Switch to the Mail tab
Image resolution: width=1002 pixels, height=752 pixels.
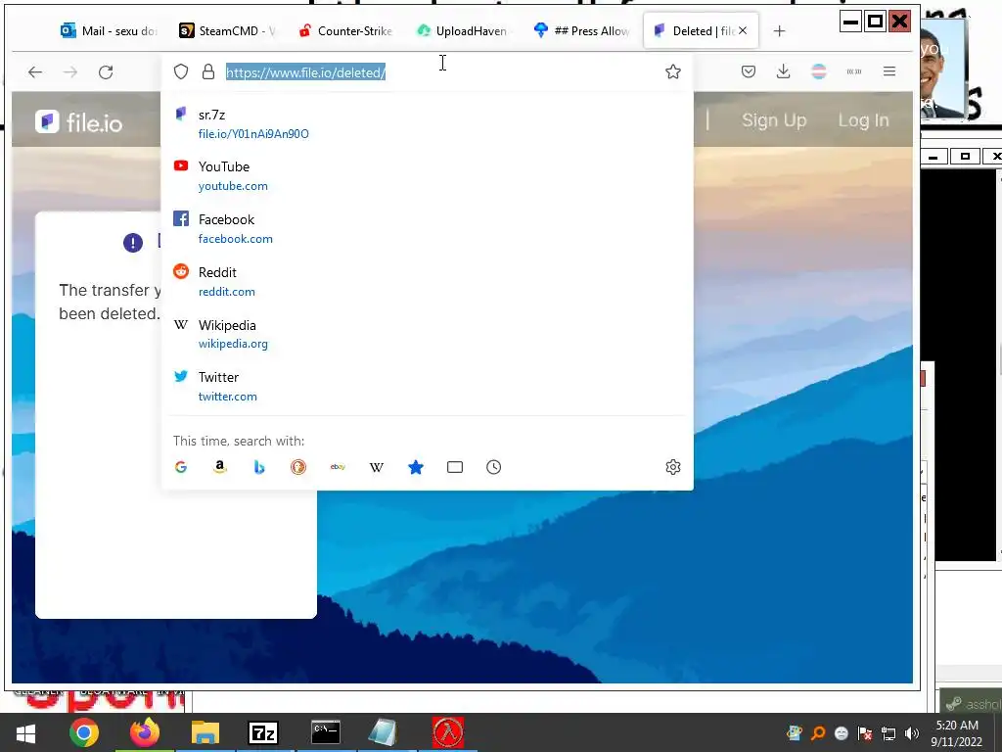pos(108,30)
